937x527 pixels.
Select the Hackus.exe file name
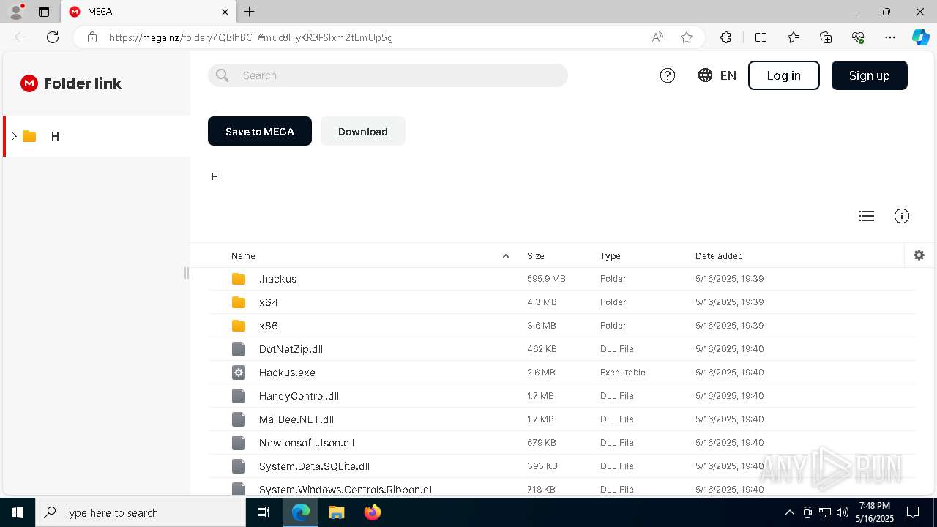coord(287,373)
